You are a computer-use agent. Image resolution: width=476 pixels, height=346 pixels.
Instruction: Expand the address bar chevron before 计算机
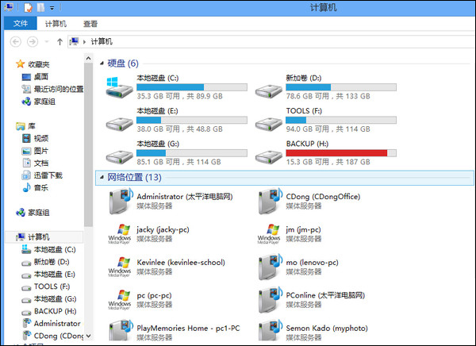84,41
